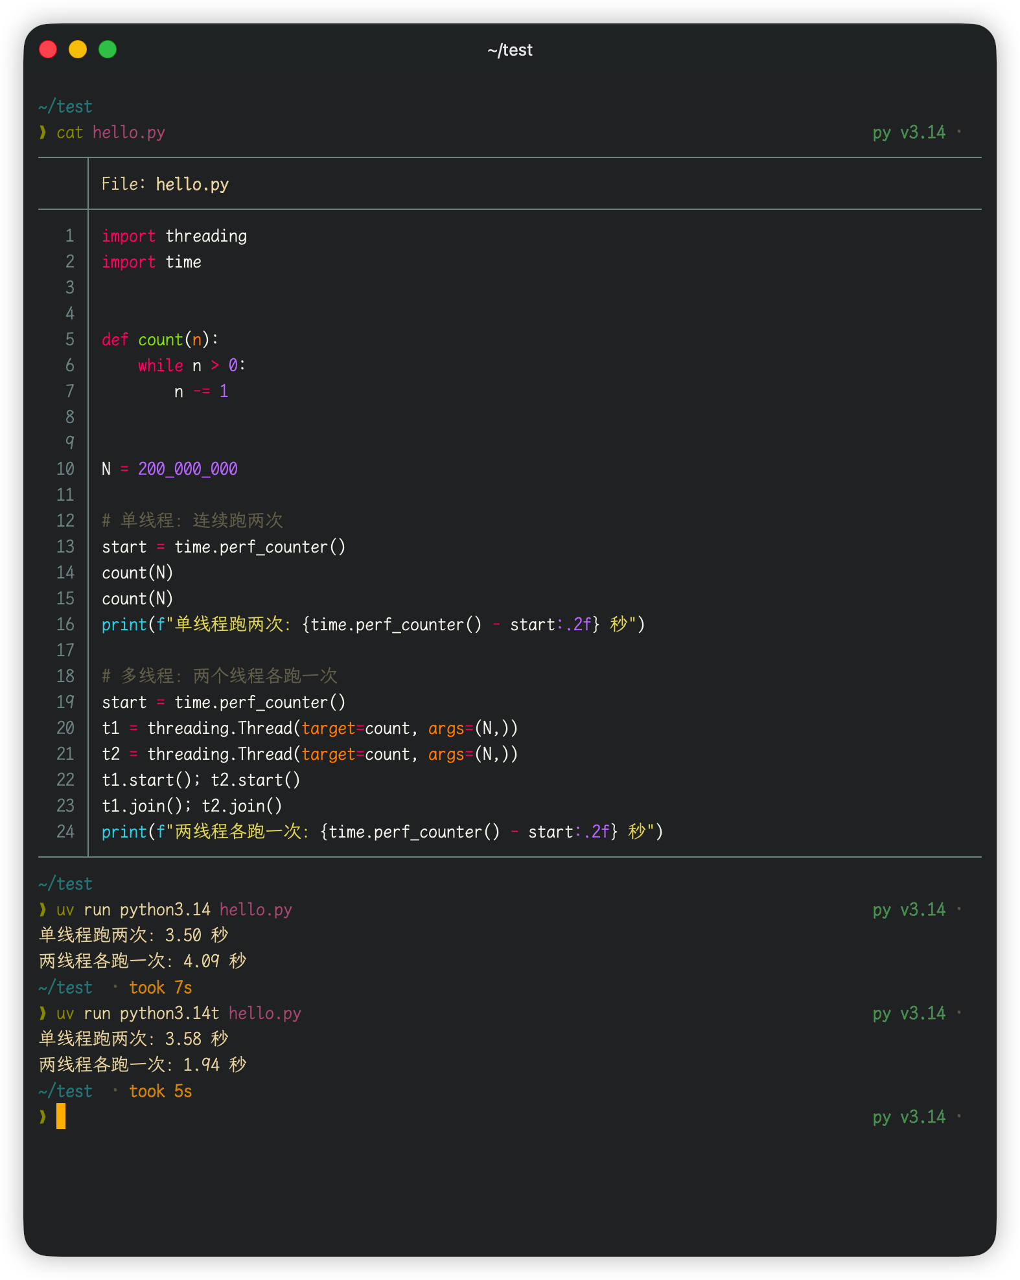Click the 'took 7s' duration text
This screenshot has height=1280, width=1020.
click(x=161, y=987)
